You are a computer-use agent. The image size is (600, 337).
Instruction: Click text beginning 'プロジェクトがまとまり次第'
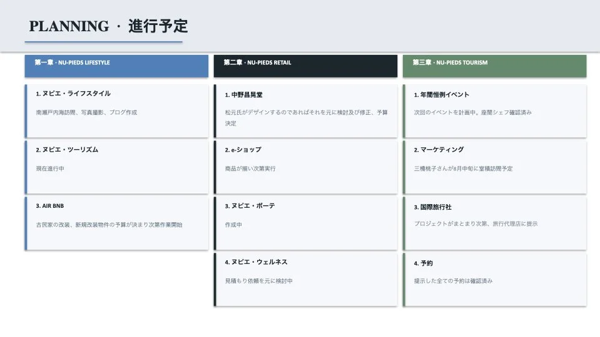tap(475, 223)
